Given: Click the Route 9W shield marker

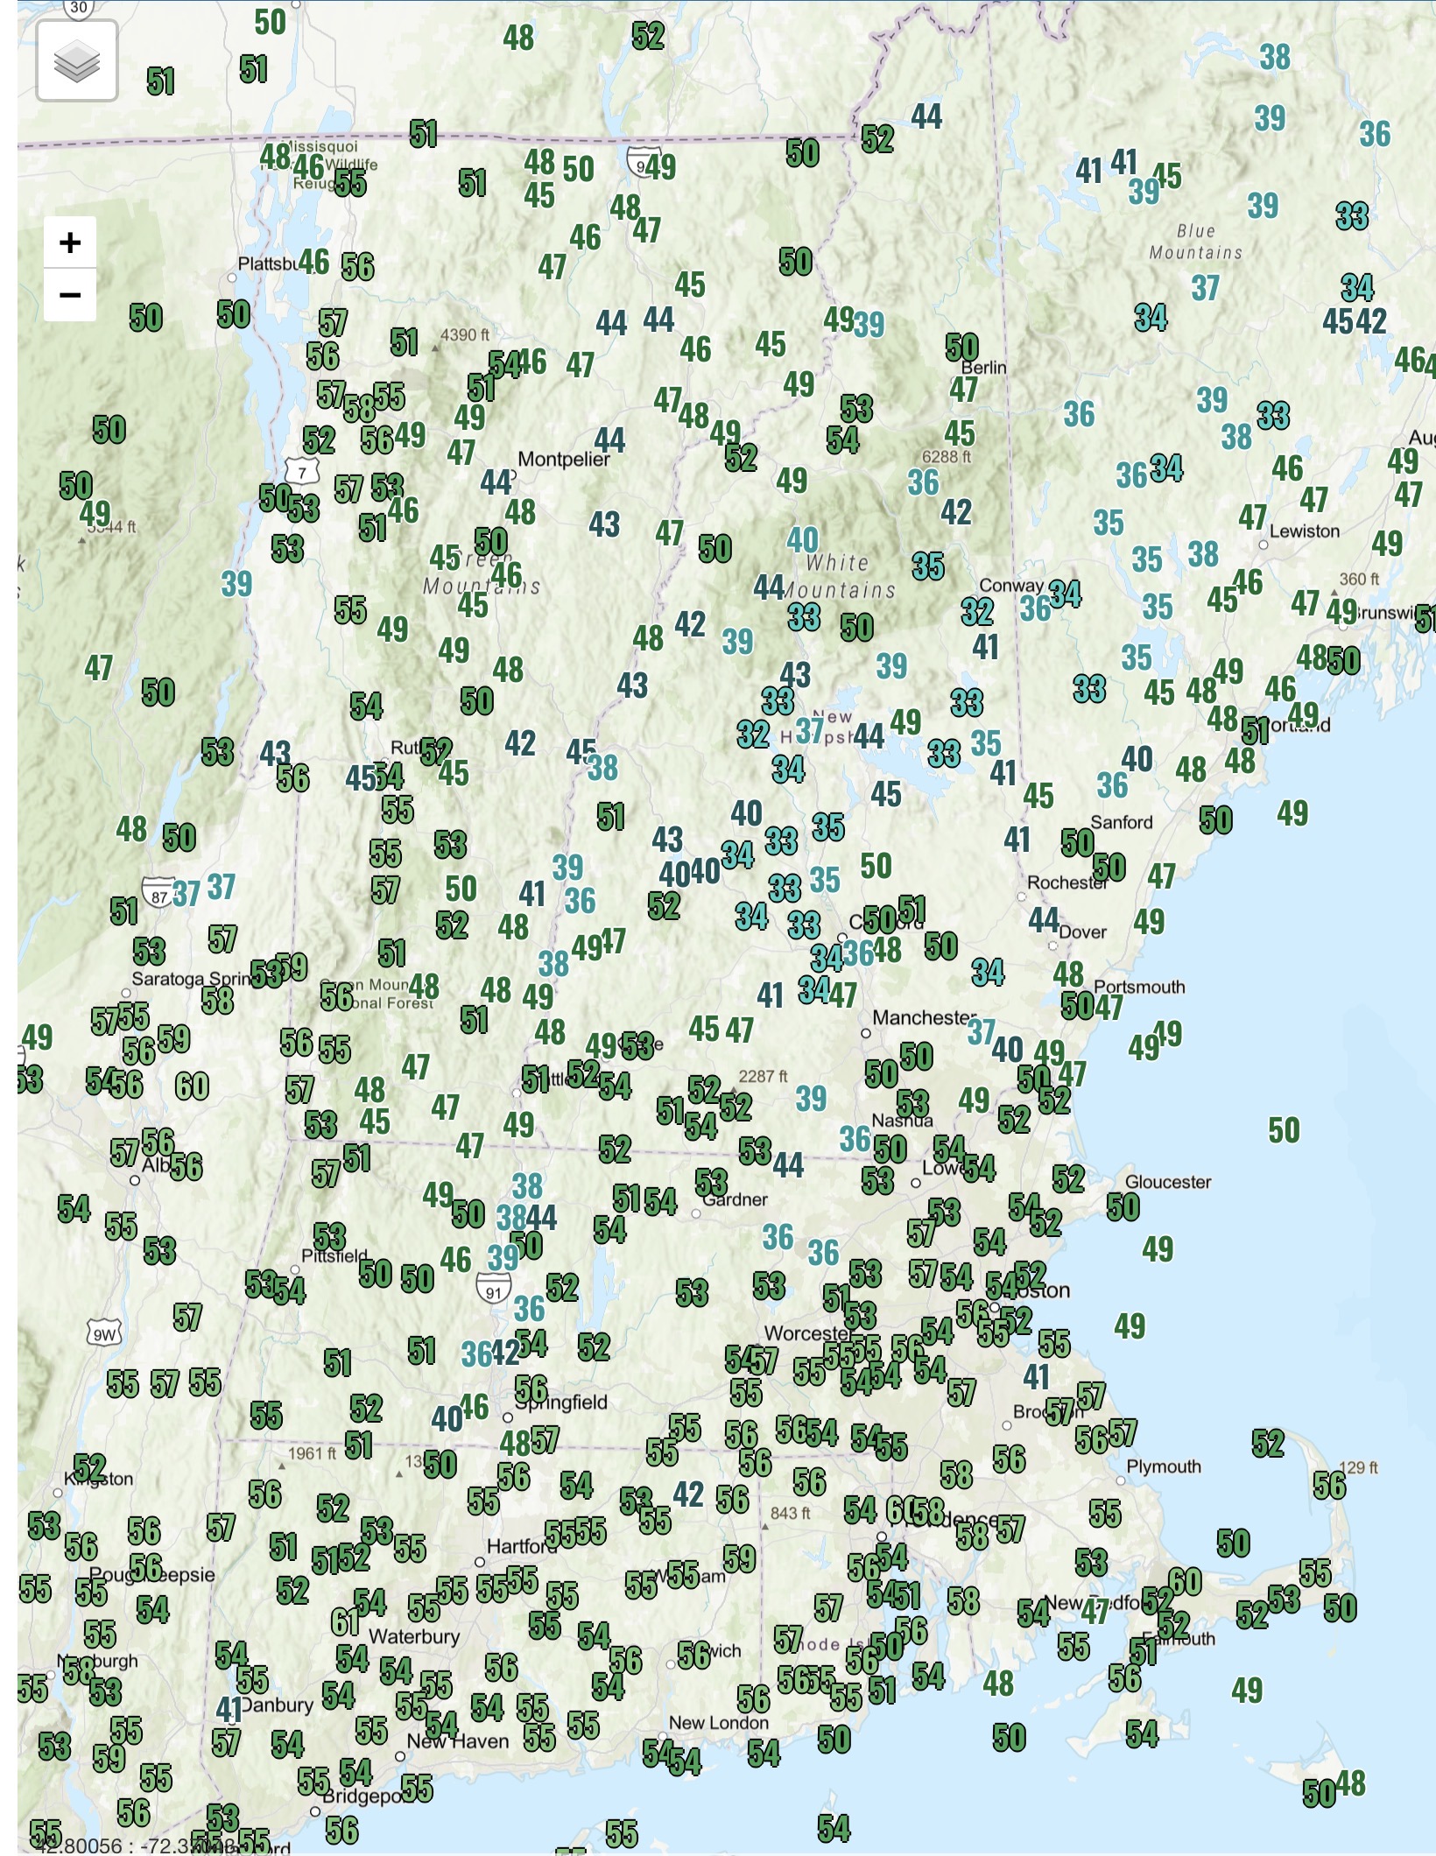Looking at the screenshot, I should click(104, 1334).
